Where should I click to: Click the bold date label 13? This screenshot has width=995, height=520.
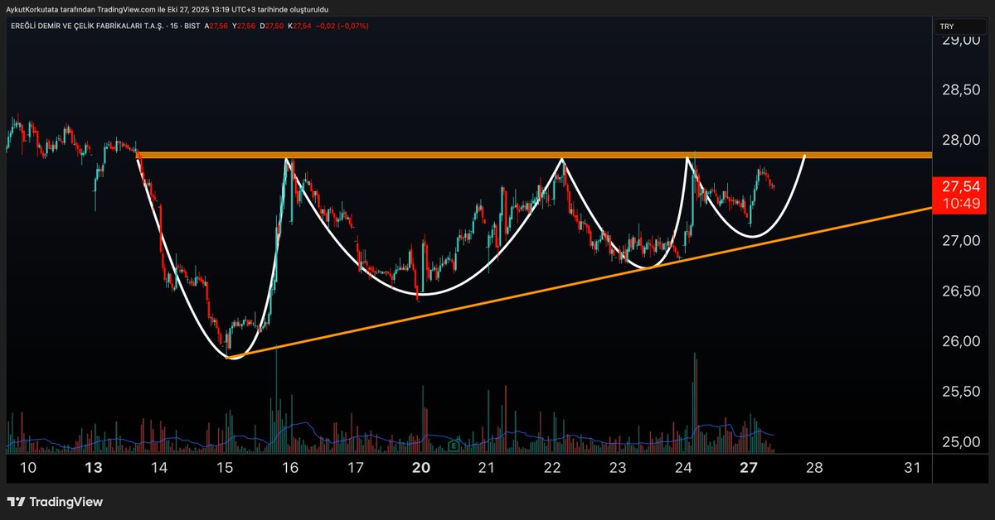(94, 468)
